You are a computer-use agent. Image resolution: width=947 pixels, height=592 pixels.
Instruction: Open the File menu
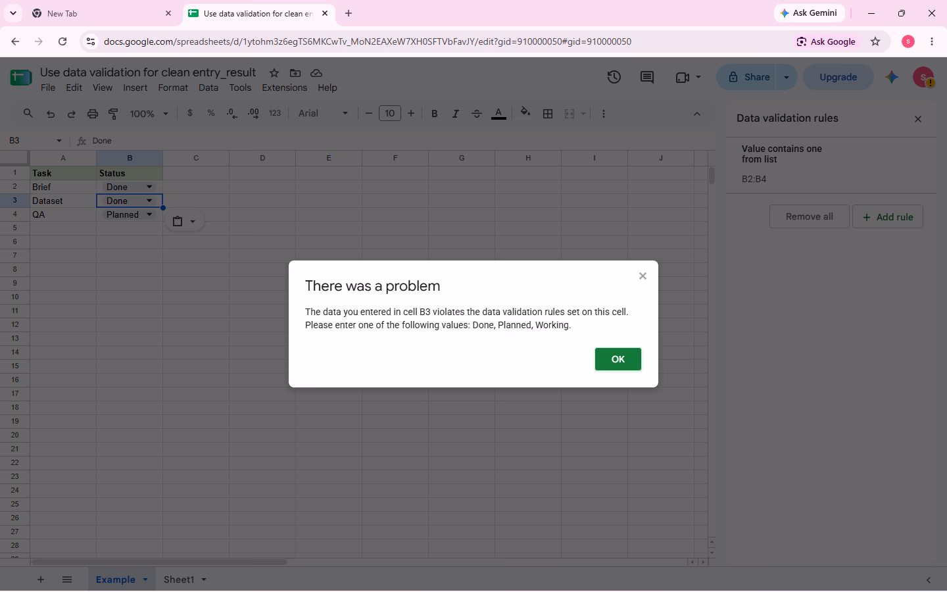tap(48, 87)
